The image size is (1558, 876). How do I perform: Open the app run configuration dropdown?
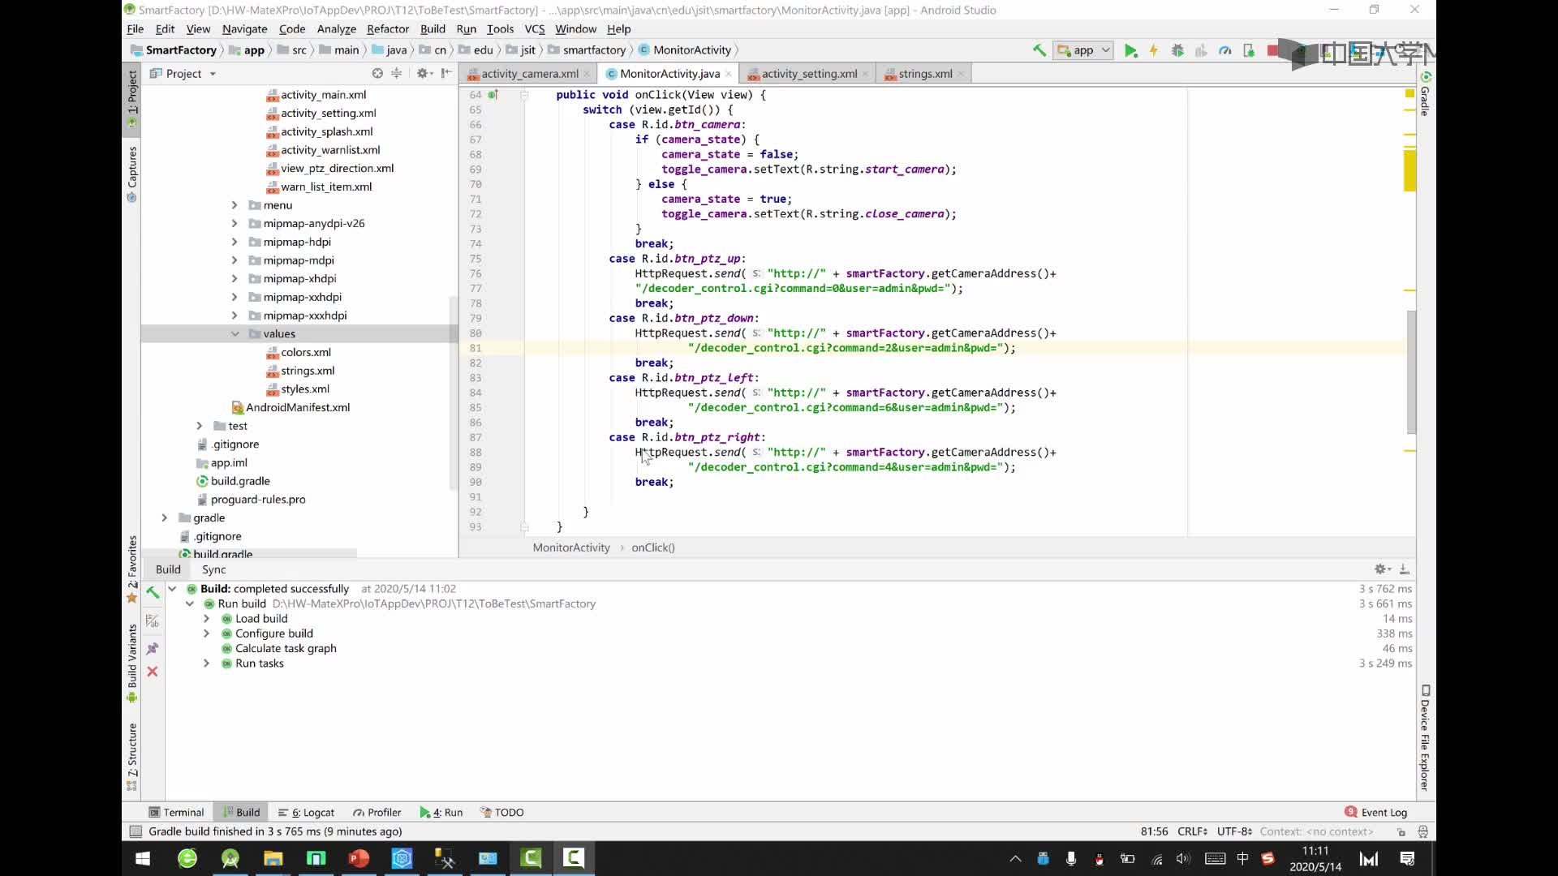point(1082,50)
